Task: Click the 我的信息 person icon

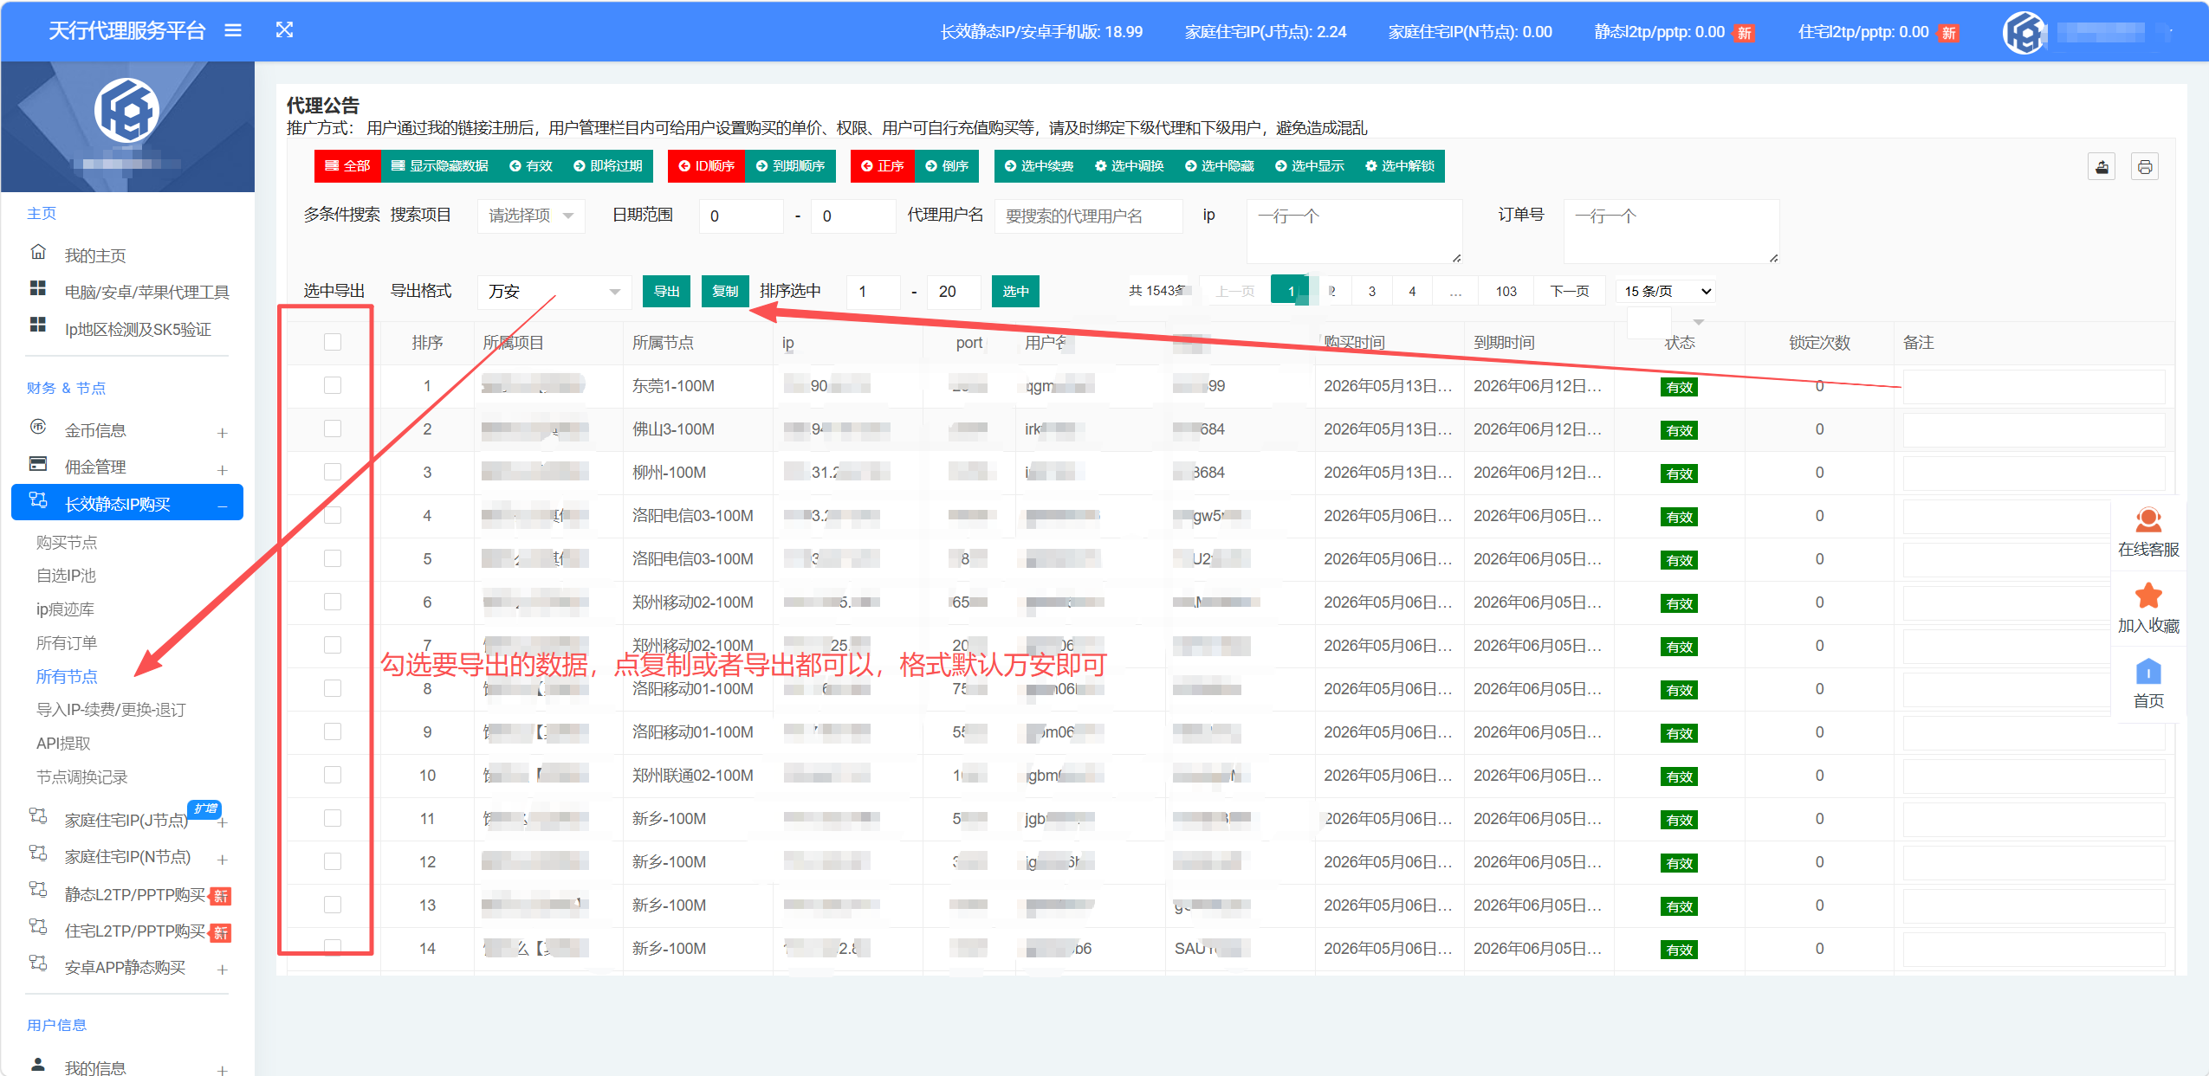Action: point(38,1064)
